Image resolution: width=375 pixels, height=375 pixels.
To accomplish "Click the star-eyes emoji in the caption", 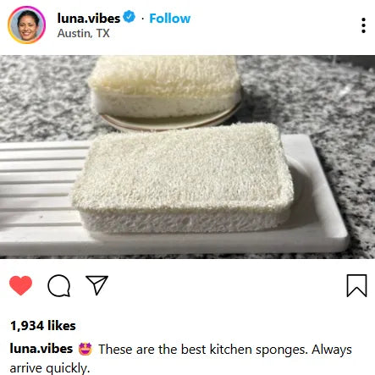I will 85,349.
